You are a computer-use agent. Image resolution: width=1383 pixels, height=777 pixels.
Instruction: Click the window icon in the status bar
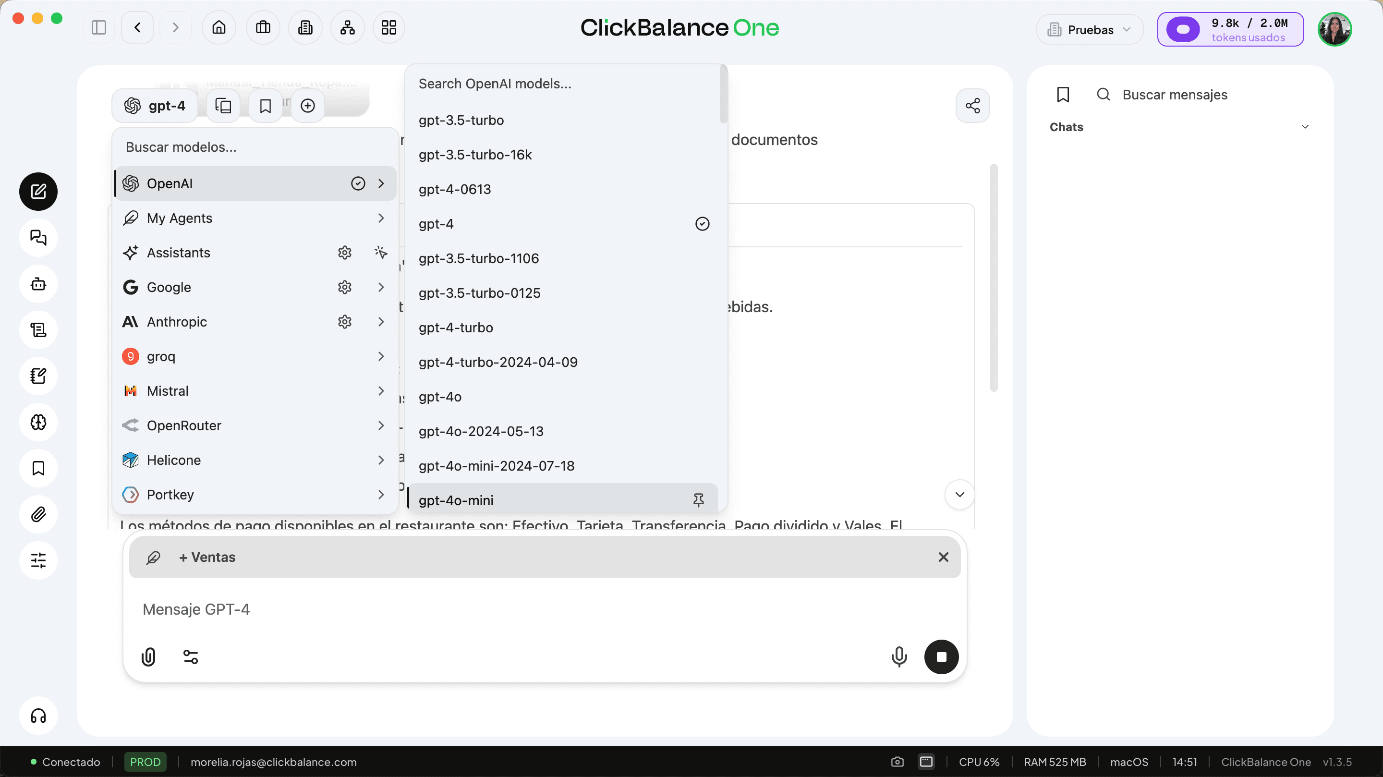[926, 762]
